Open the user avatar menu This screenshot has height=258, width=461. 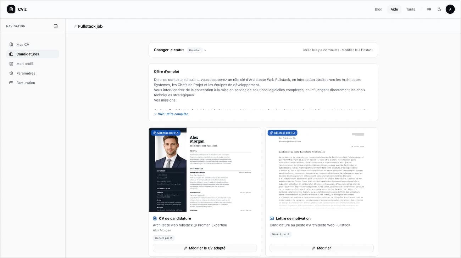(450, 9)
